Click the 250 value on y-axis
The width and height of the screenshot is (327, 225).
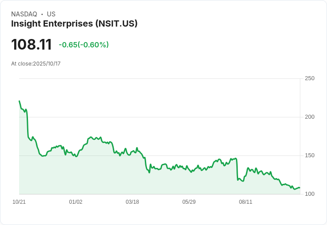click(310, 78)
